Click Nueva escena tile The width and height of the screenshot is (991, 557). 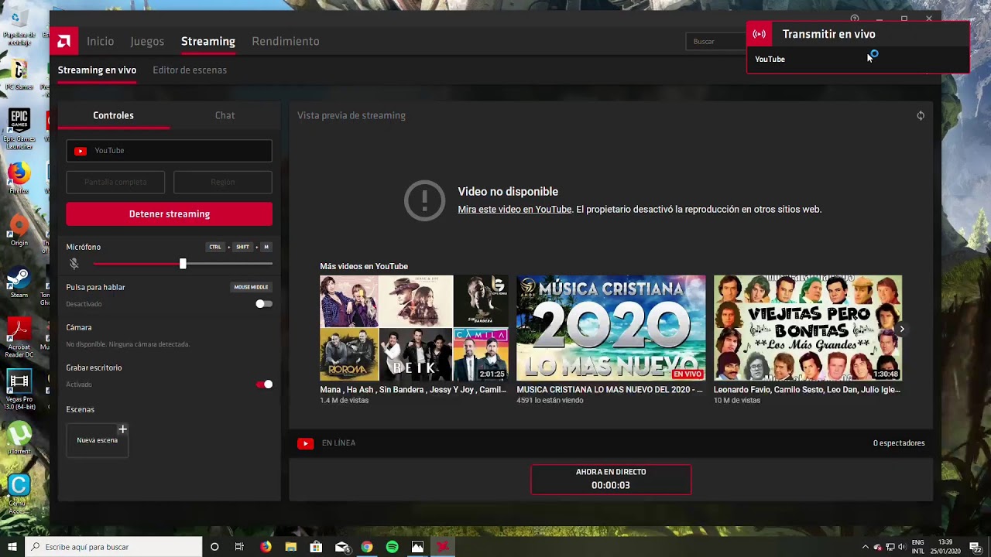coord(97,440)
